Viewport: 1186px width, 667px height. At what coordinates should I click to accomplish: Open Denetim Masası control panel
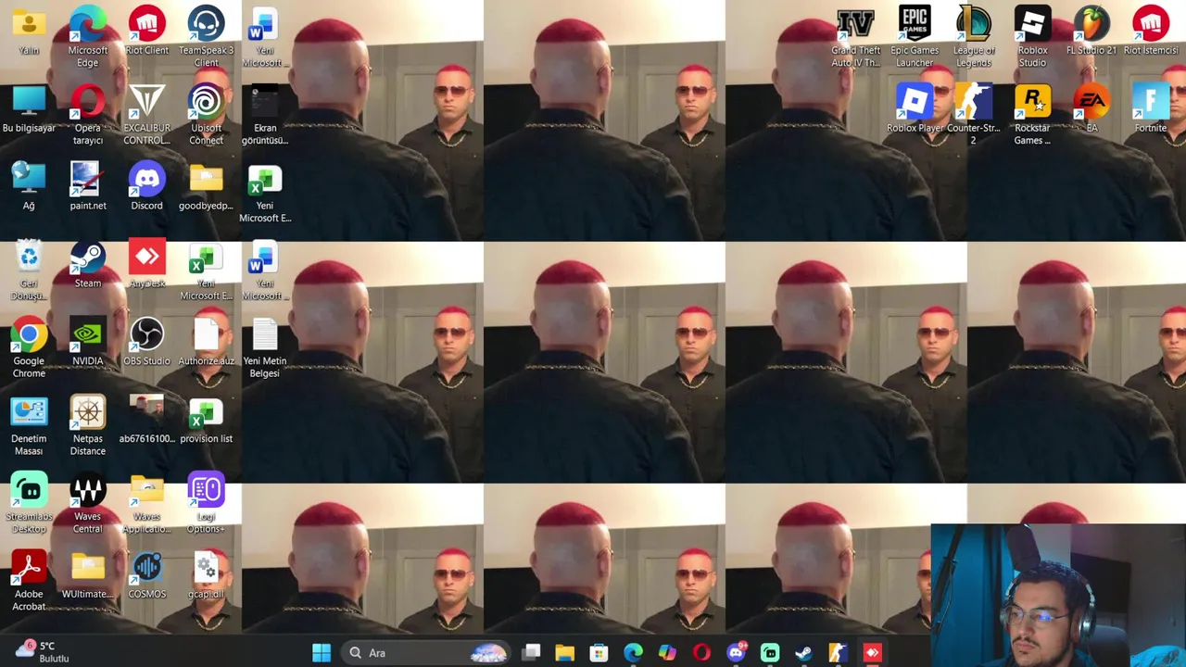pyautogui.click(x=29, y=425)
